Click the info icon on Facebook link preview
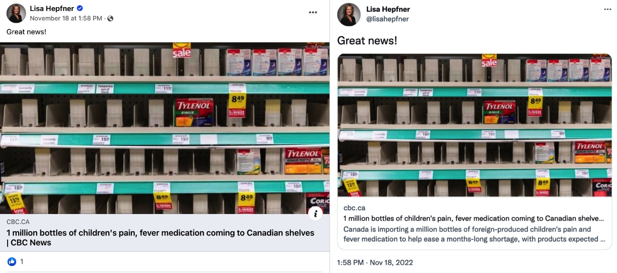Viewport: 617px width, 273px height. (315, 214)
